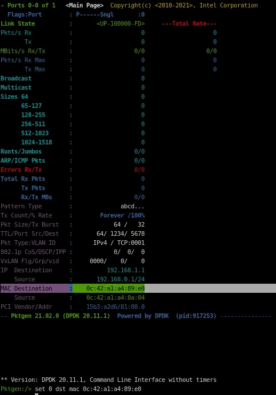Click the "Pkts/s Rx Max" label

point(23,60)
